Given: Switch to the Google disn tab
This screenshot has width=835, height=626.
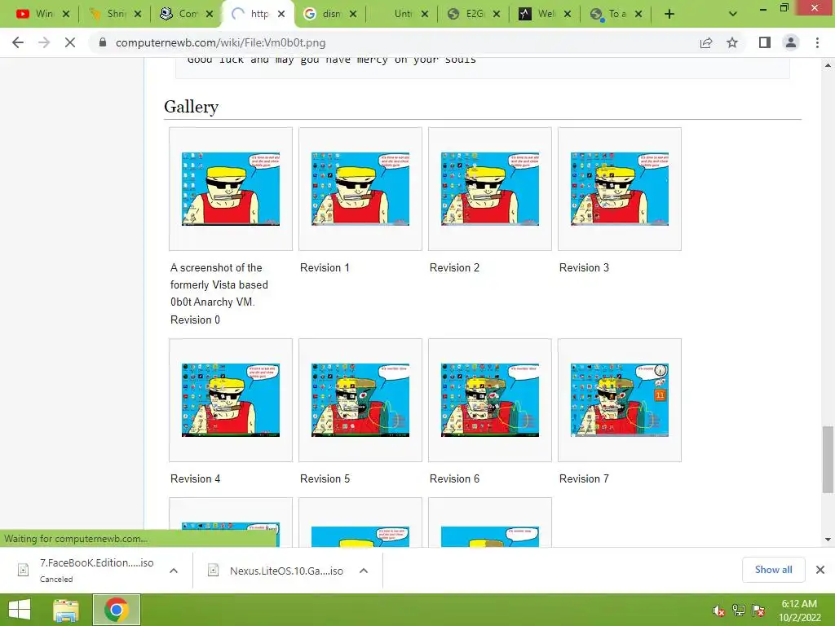Looking at the screenshot, I should (x=329, y=14).
